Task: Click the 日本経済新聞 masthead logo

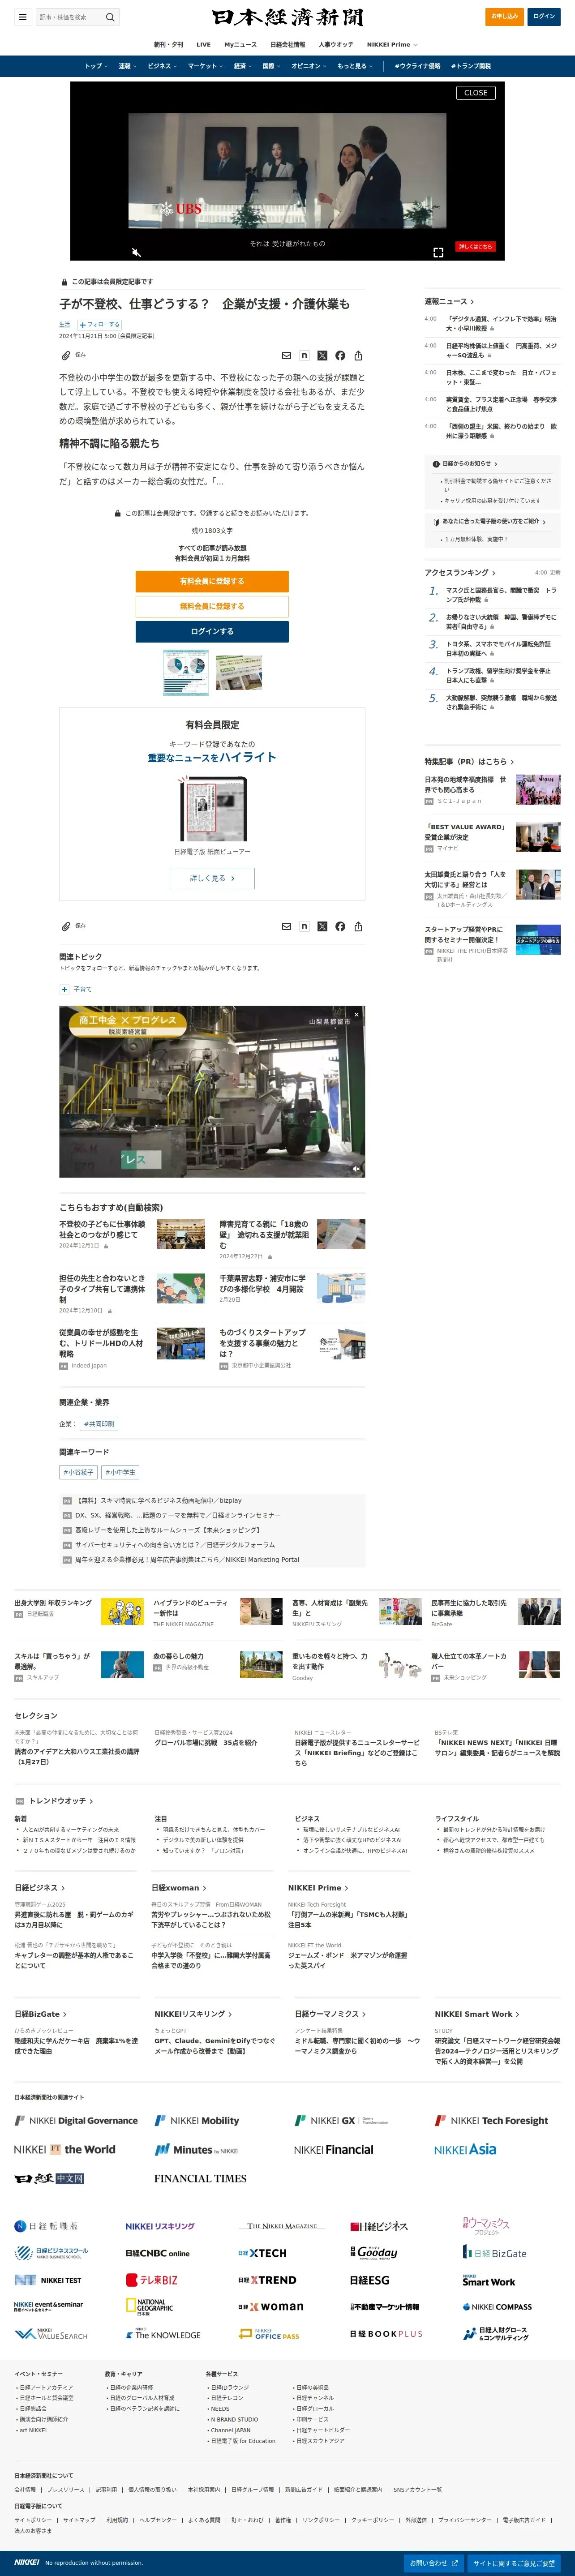Action: click(x=287, y=17)
